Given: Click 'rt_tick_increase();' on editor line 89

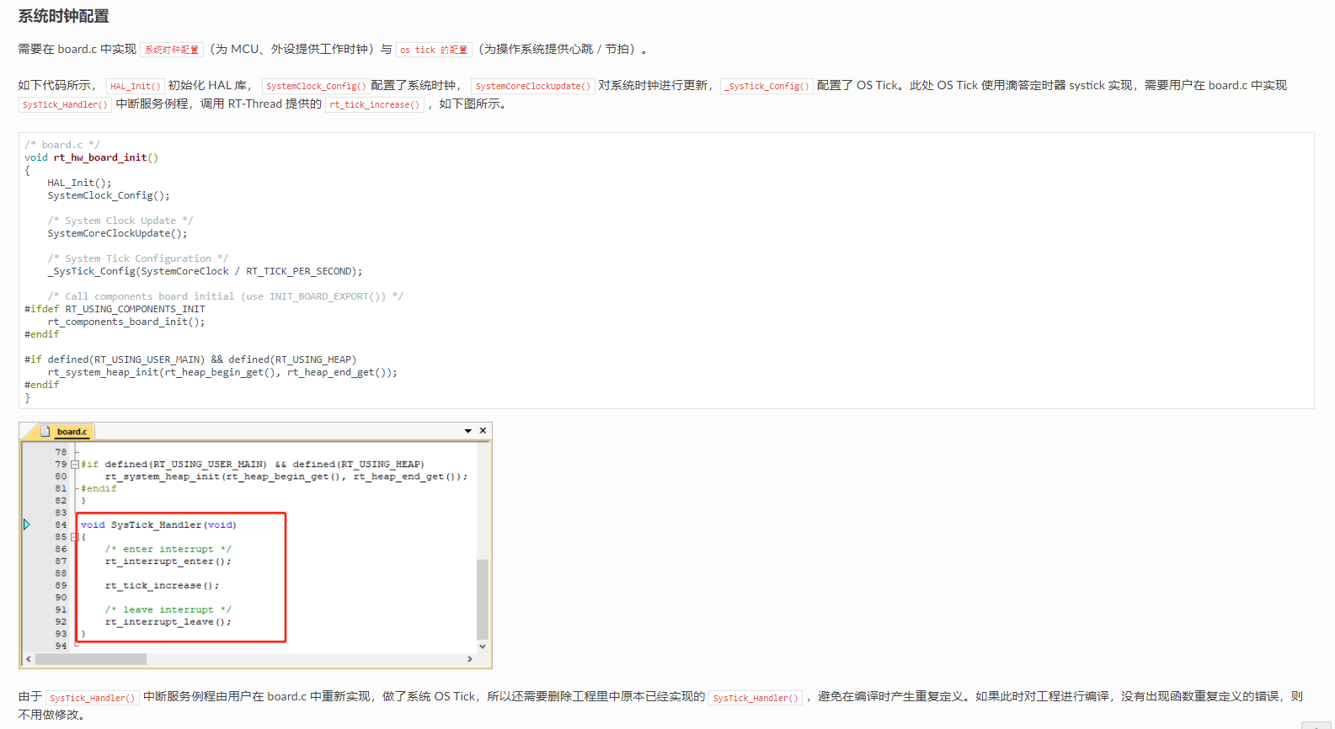Looking at the screenshot, I should (162, 585).
